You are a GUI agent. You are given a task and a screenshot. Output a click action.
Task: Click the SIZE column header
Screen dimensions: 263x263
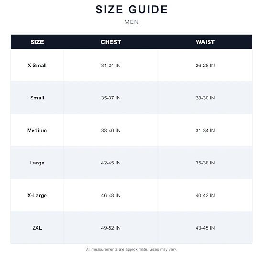point(37,42)
